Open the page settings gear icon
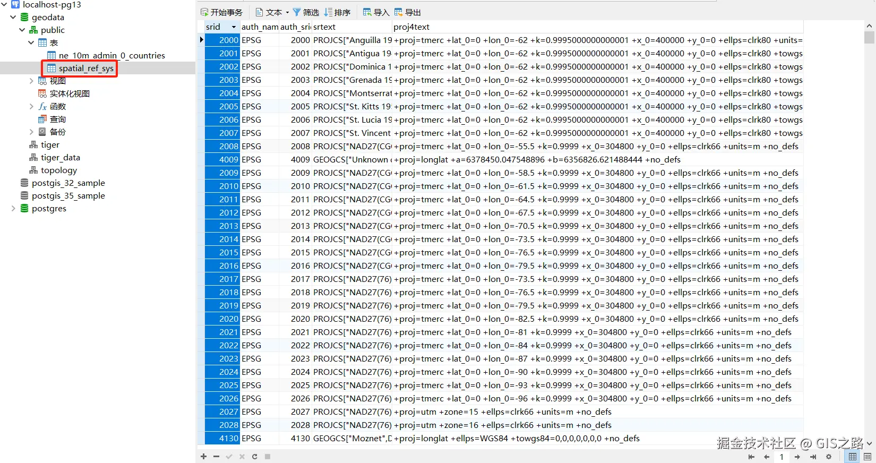The height and width of the screenshot is (463, 876). pyautogui.click(x=829, y=457)
